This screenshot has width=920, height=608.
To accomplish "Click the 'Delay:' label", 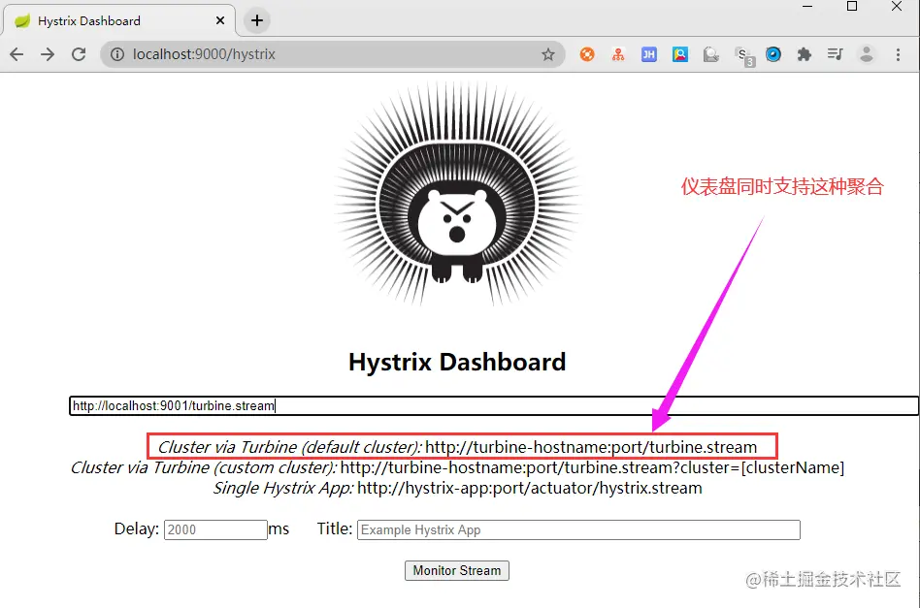I will coord(137,528).
